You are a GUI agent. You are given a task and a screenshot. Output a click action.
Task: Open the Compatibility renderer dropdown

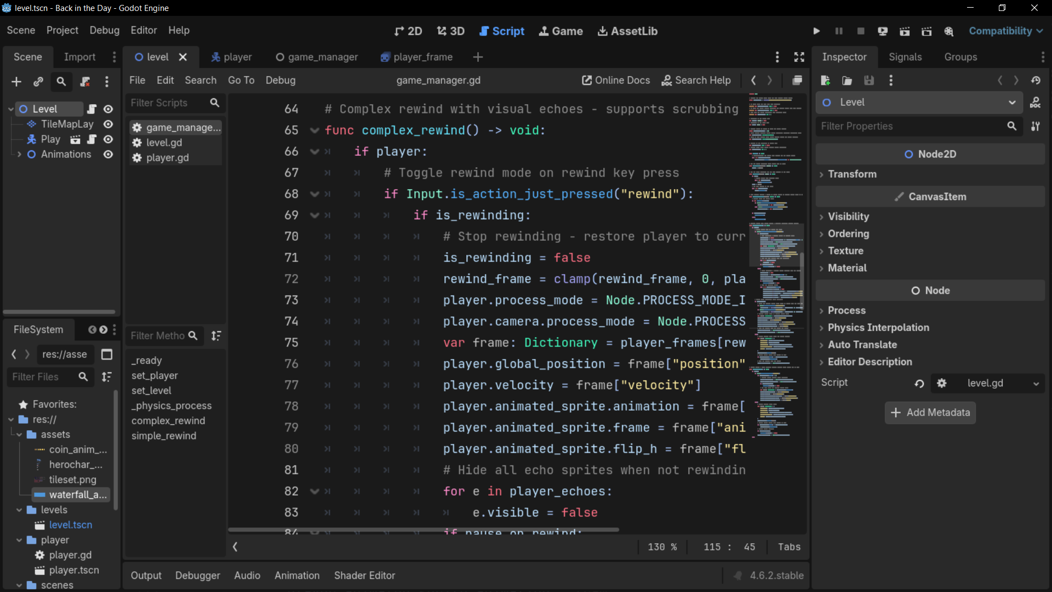pos(1005,31)
